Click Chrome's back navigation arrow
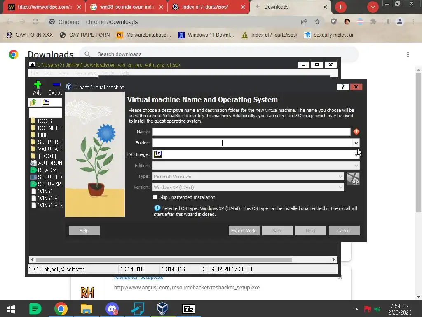 (x=9, y=22)
